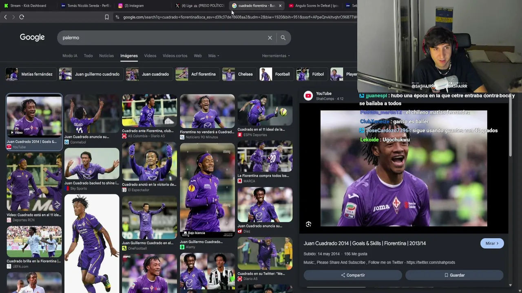522x293 pixels.
Task: Click "Juan Cuadrado backed to shine i..." caption
Action: [x=92, y=183]
